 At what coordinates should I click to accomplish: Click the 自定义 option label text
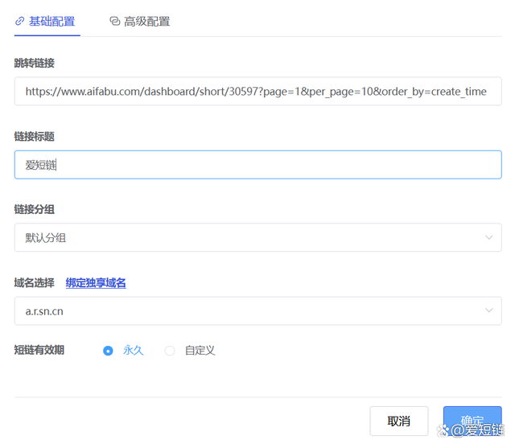coord(200,351)
